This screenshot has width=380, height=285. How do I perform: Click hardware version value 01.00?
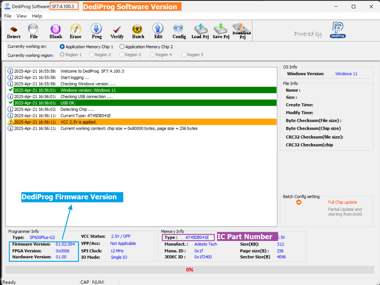(61, 257)
